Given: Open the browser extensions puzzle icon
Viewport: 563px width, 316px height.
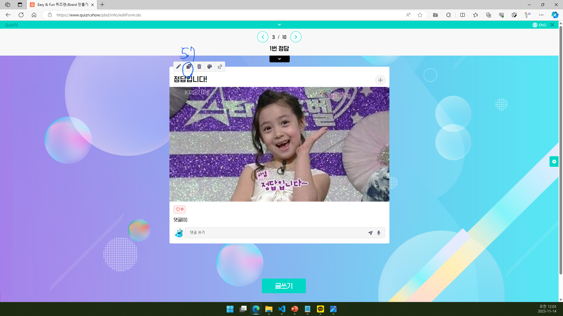Looking at the screenshot, I should click(x=448, y=15).
